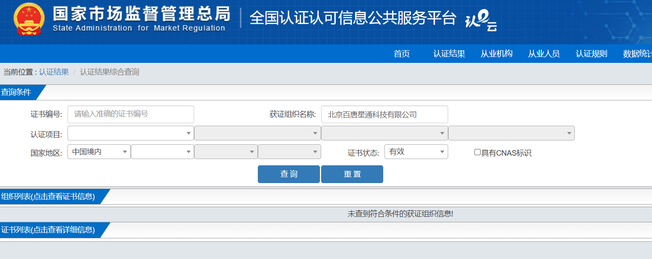Follow the 认证结果 breadcrumb link
This screenshot has width=652, height=259.
click(54, 72)
